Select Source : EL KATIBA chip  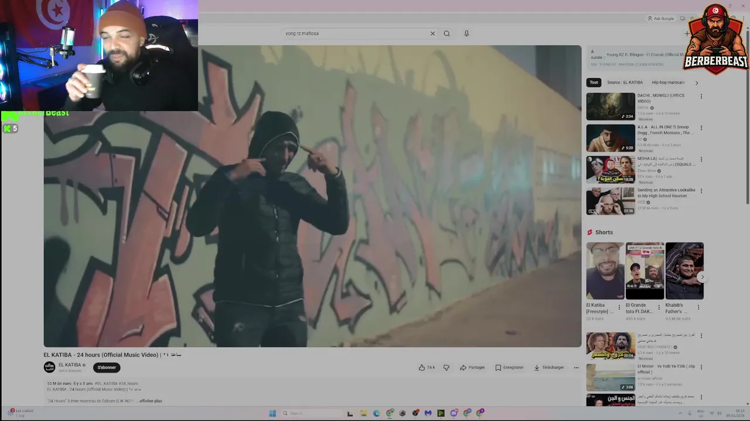click(x=625, y=82)
